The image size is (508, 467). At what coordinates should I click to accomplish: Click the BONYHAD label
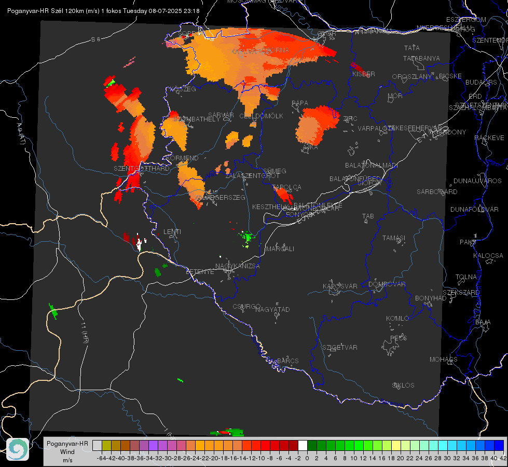click(x=431, y=298)
